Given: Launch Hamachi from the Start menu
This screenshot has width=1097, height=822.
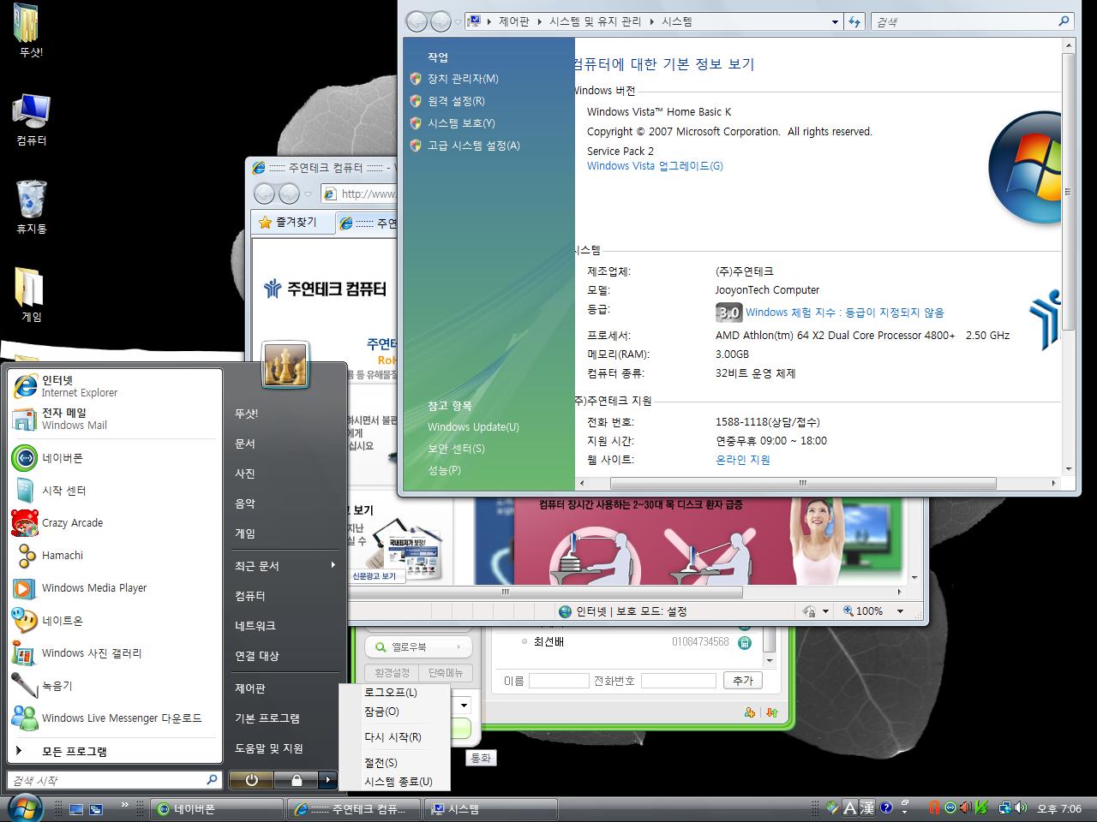Looking at the screenshot, I should pyautogui.click(x=113, y=556).
